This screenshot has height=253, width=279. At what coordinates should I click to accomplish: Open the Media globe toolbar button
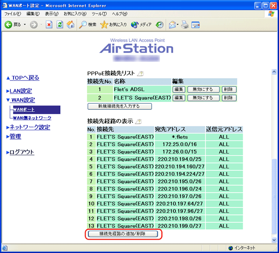click(x=141, y=25)
